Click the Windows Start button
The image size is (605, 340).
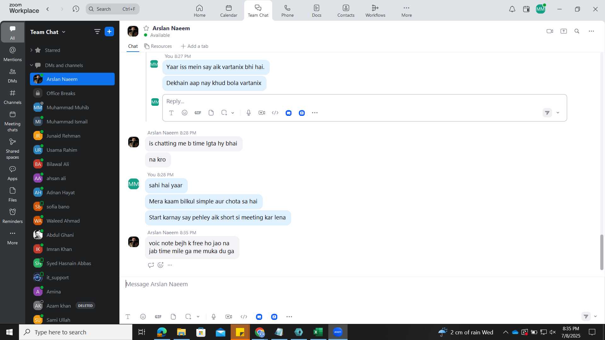pyautogui.click(x=9, y=332)
